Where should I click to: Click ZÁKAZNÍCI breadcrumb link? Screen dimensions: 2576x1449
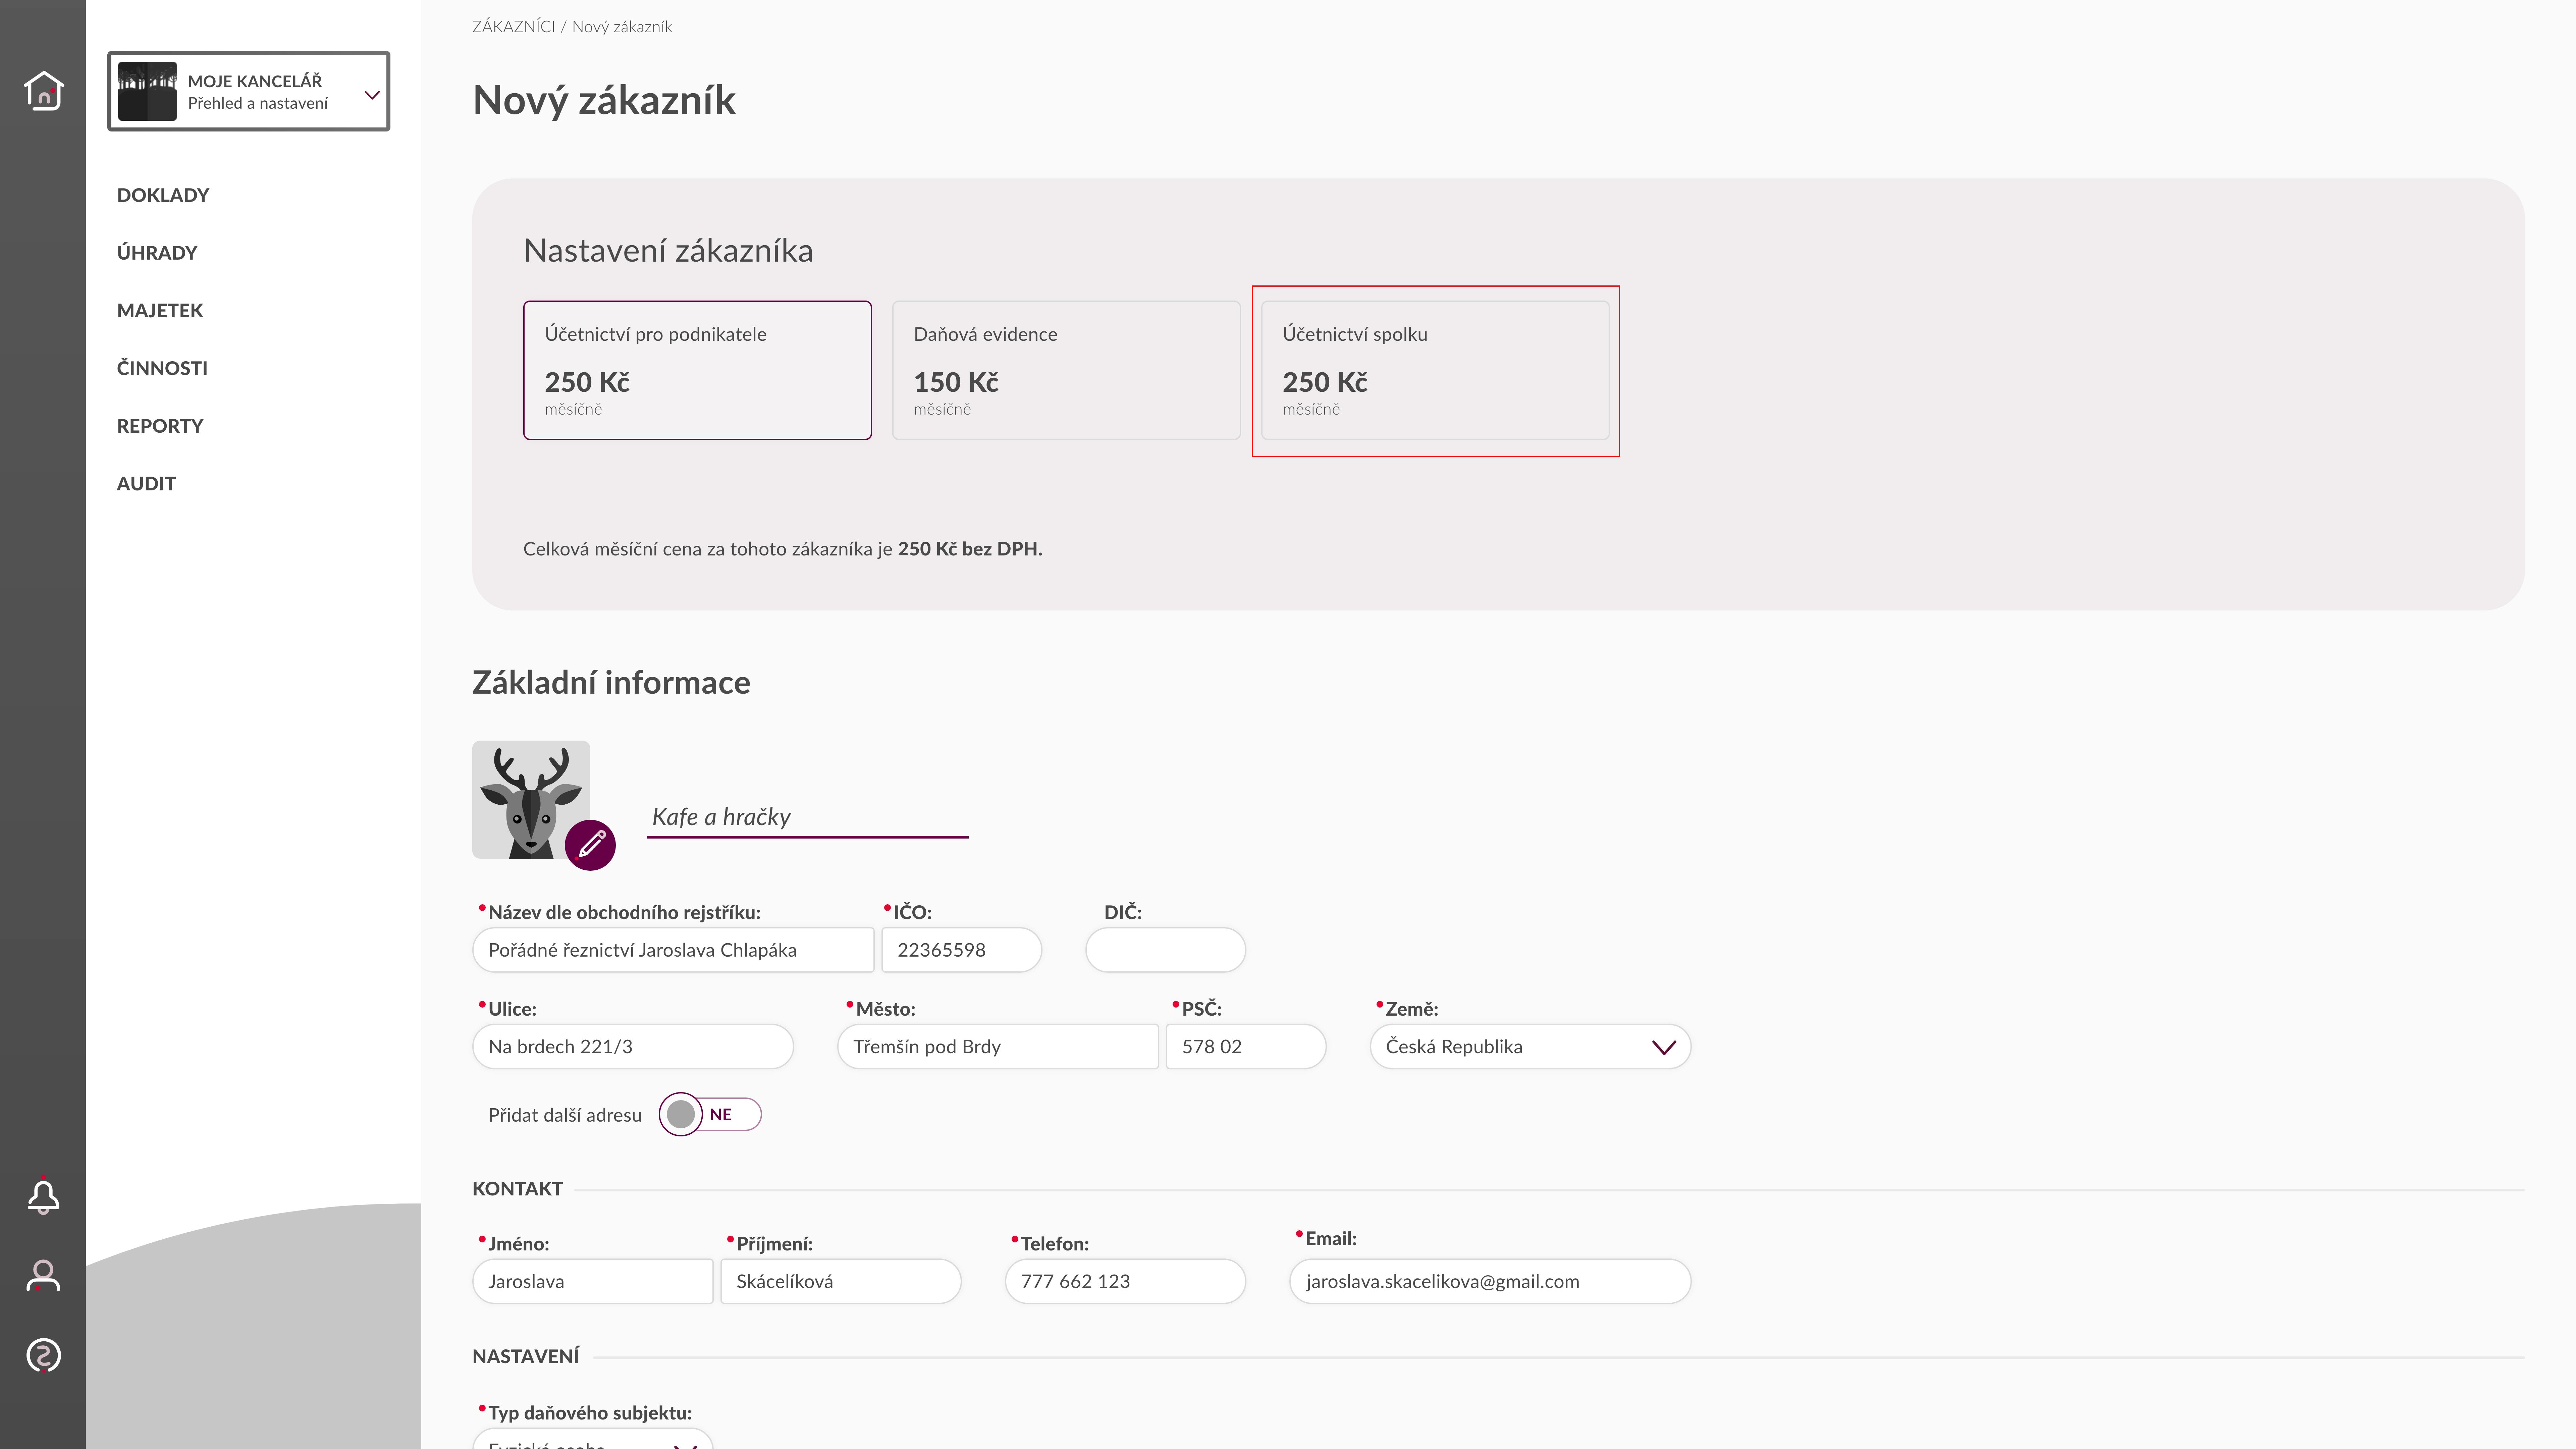coord(513,27)
